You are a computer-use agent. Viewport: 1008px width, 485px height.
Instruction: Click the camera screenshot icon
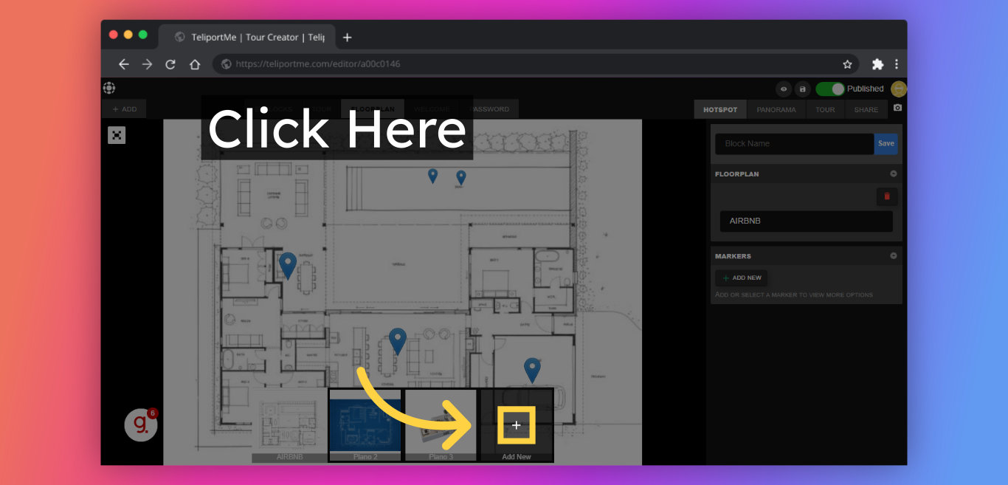pyautogui.click(x=897, y=108)
